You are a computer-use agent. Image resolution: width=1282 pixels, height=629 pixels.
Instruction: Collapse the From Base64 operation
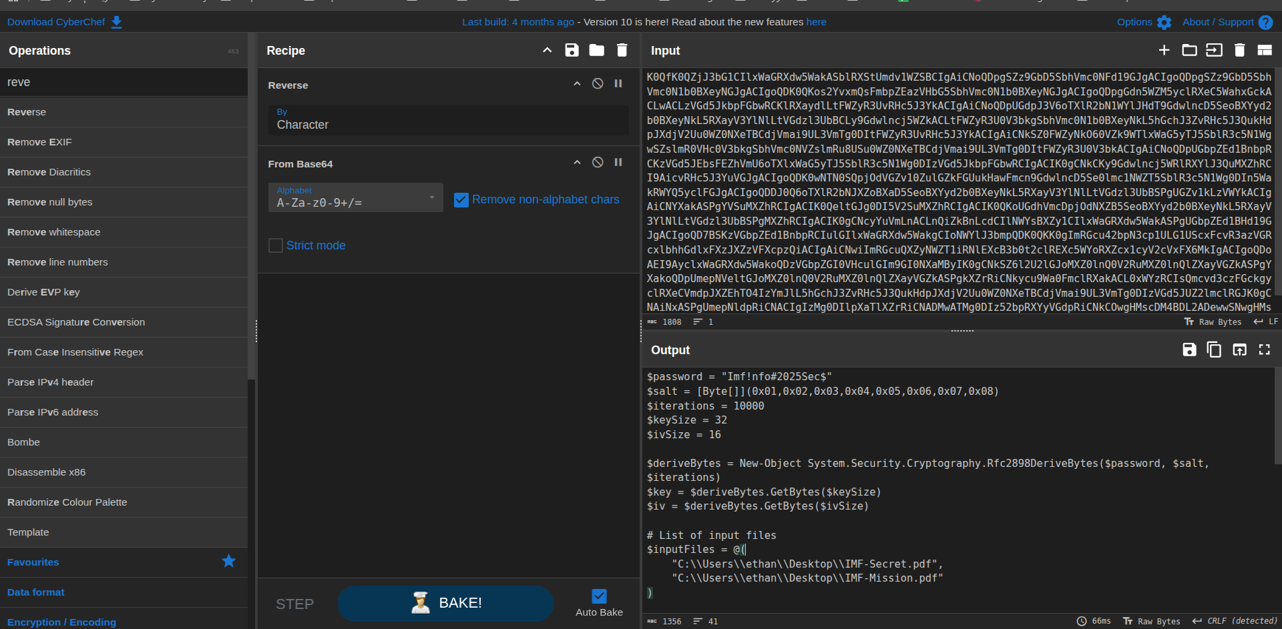[577, 162]
